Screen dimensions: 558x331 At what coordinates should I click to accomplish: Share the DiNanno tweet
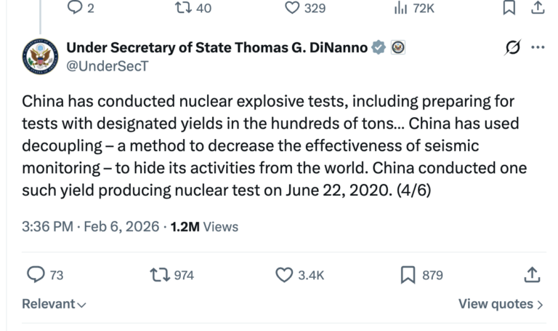pyautogui.click(x=532, y=274)
